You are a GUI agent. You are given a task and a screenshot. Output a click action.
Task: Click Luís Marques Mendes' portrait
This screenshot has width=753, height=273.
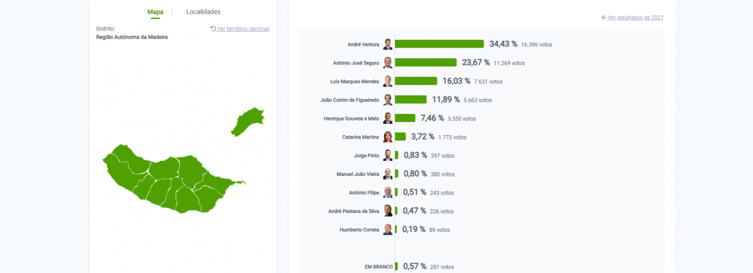click(x=388, y=81)
